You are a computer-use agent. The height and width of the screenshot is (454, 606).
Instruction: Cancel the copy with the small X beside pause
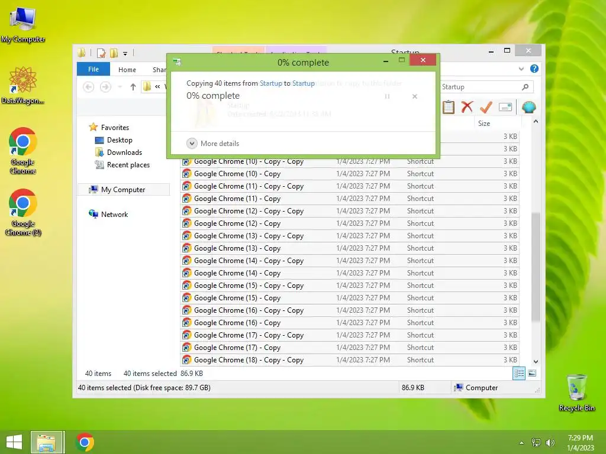click(x=415, y=96)
